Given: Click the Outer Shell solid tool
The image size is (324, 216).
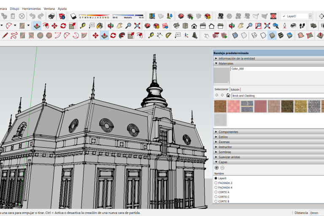Looking at the screenshot, I should coord(313,26).
